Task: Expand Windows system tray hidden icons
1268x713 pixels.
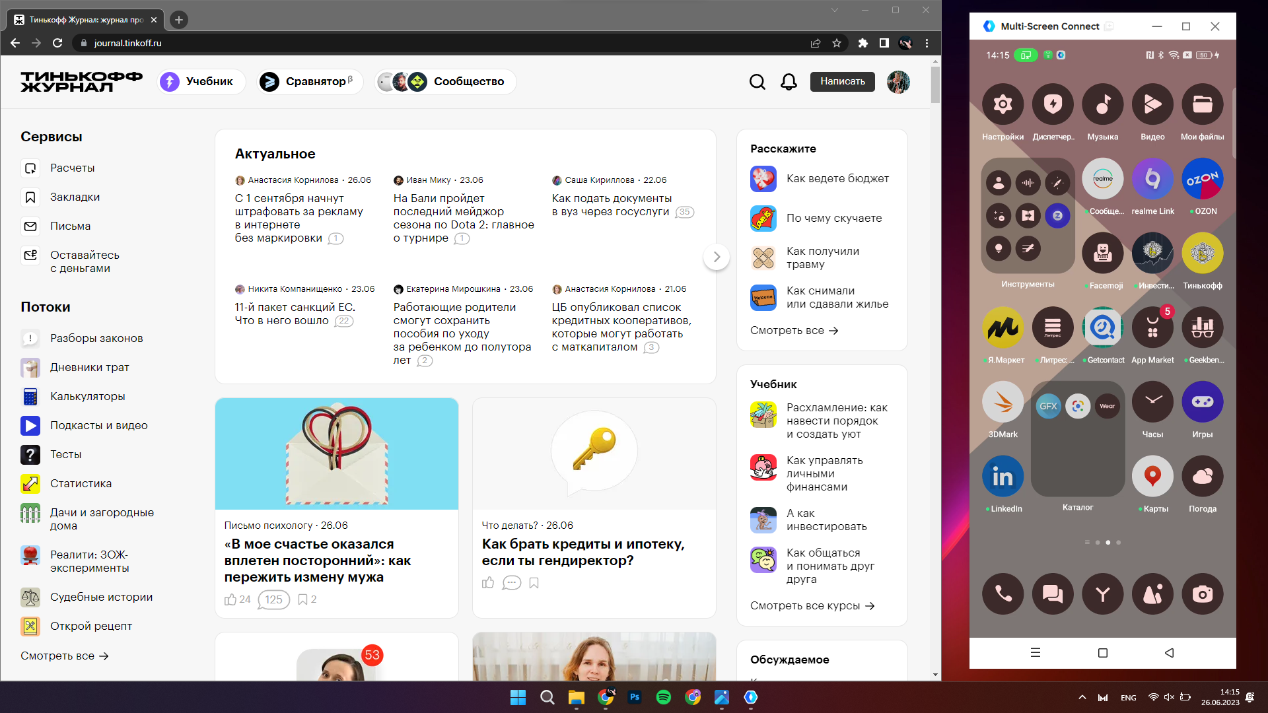Action: point(1082,697)
